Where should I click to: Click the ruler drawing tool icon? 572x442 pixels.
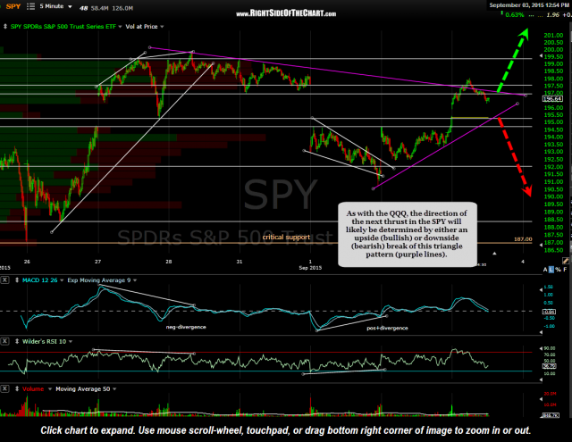(566, 261)
